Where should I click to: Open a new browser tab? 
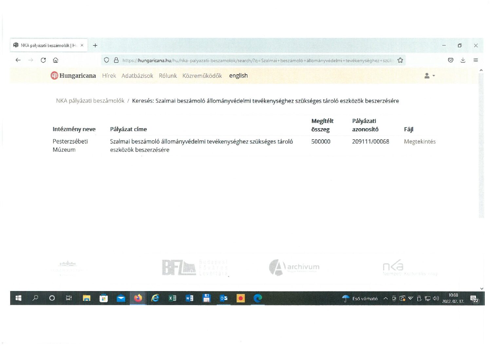95,45
